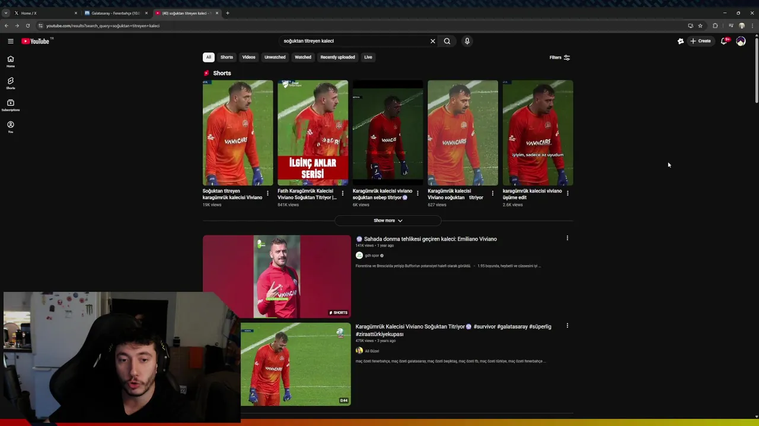The height and width of the screenshot is (426, 759).
Task: Click the search magnifier button
Action: (447, 41)
